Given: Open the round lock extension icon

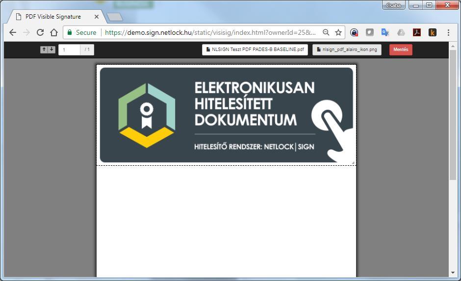Looking at the screenshot, I should (354, 32).
